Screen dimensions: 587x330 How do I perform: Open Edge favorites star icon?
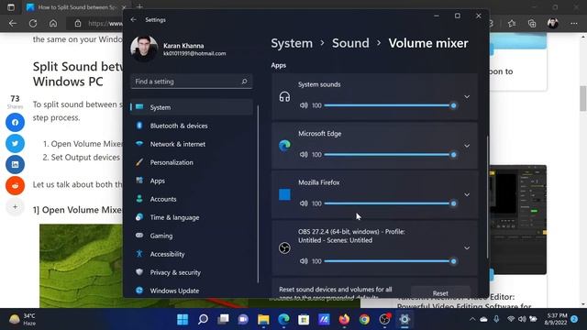512,24
